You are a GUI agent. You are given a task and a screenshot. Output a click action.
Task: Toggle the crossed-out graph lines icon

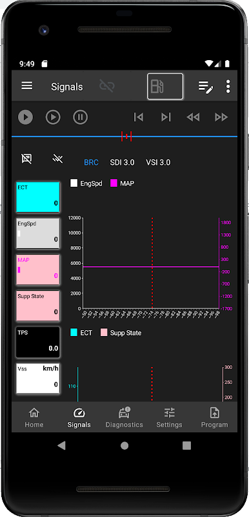57,158
